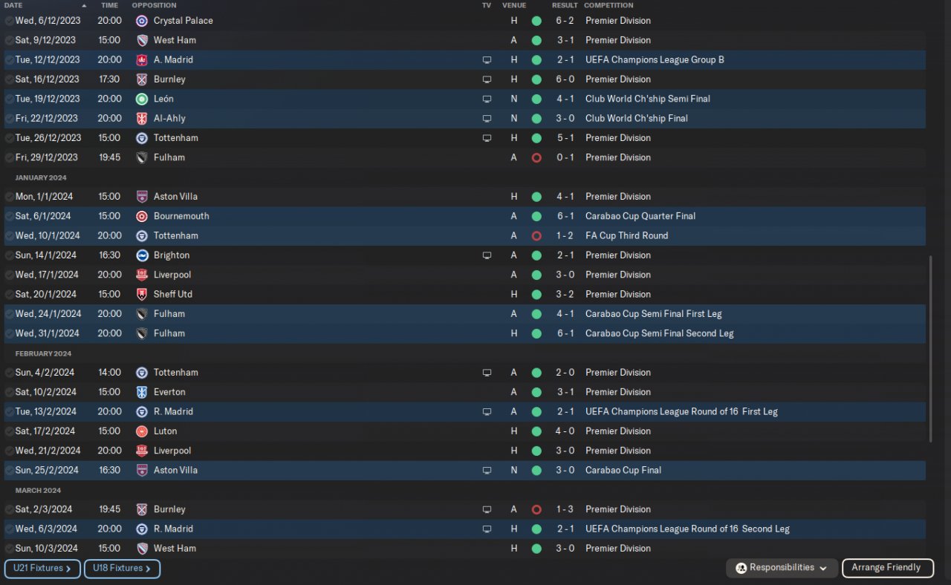The width and height of the screenshot is (951, 585).
Task: Click the vertical scrollbar of the fixtures list
Action: click(x=930, y=349)
